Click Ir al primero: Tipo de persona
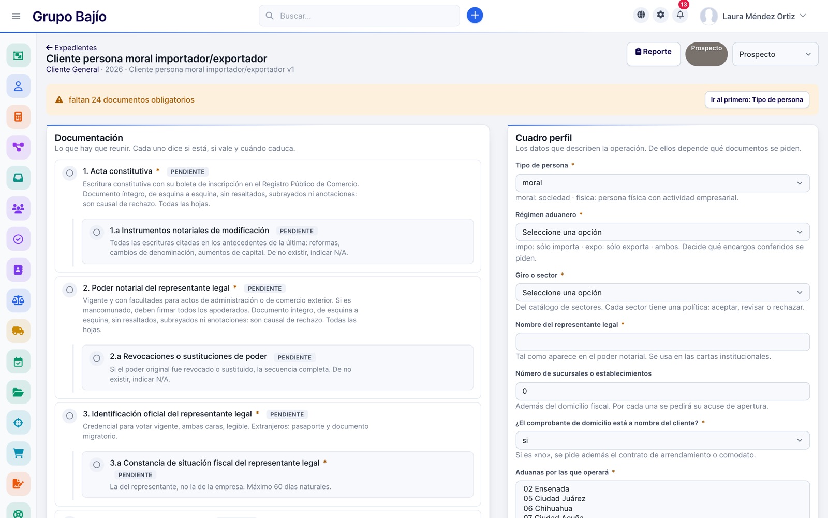The width and height of the screenshot is (828, 518). (757, 99)
